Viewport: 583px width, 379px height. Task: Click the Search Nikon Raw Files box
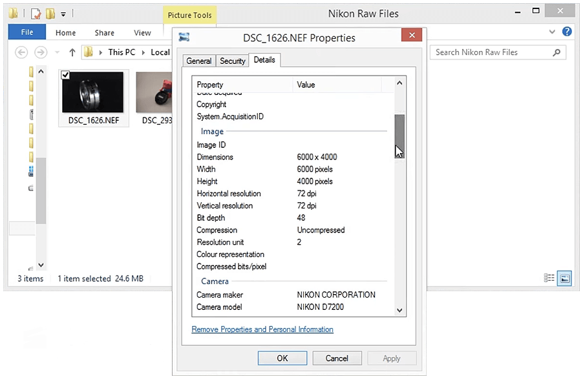[491, 52]
